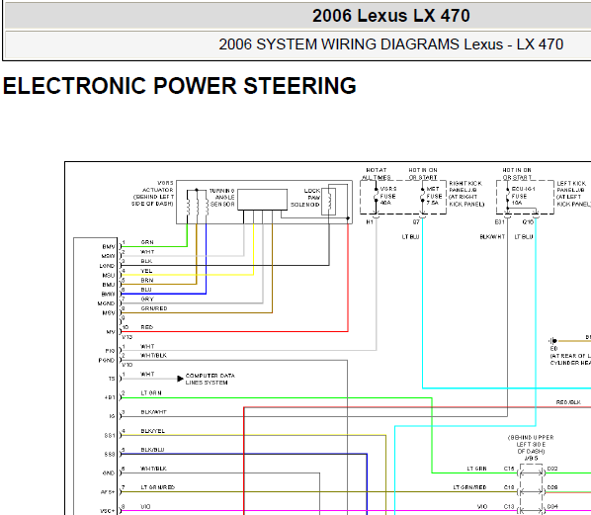Screen dimensions: 591x515
Task: Click the "VGRS ACTUATOR" component label
Action: 152,194
